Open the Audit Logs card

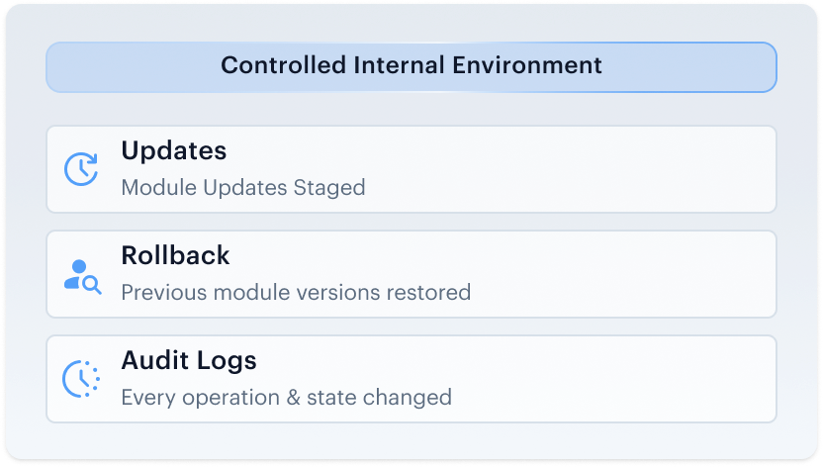411,379
